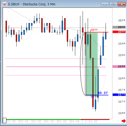This screenshot has height=126, width=127.
Task: Select the gray 3602 price marker on axis
Action: 119,27
